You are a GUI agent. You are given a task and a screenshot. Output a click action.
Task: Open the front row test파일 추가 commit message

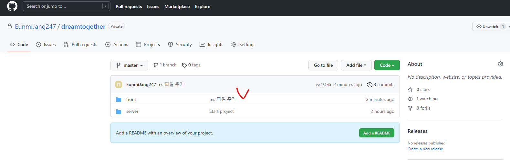click(223, 99)
